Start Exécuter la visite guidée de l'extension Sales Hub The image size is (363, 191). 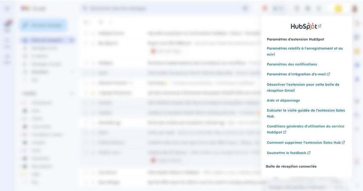click(306, 113)
